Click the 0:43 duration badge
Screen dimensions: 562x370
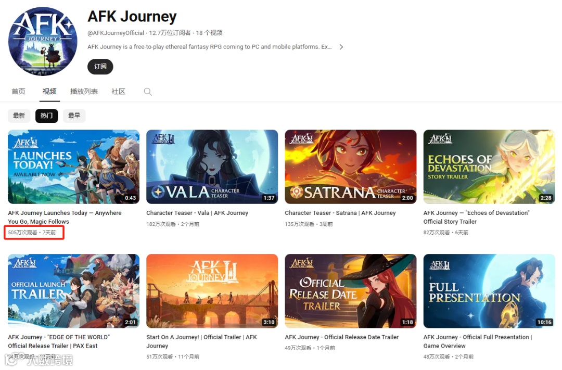pyautogui.click(x=131, y=198)
